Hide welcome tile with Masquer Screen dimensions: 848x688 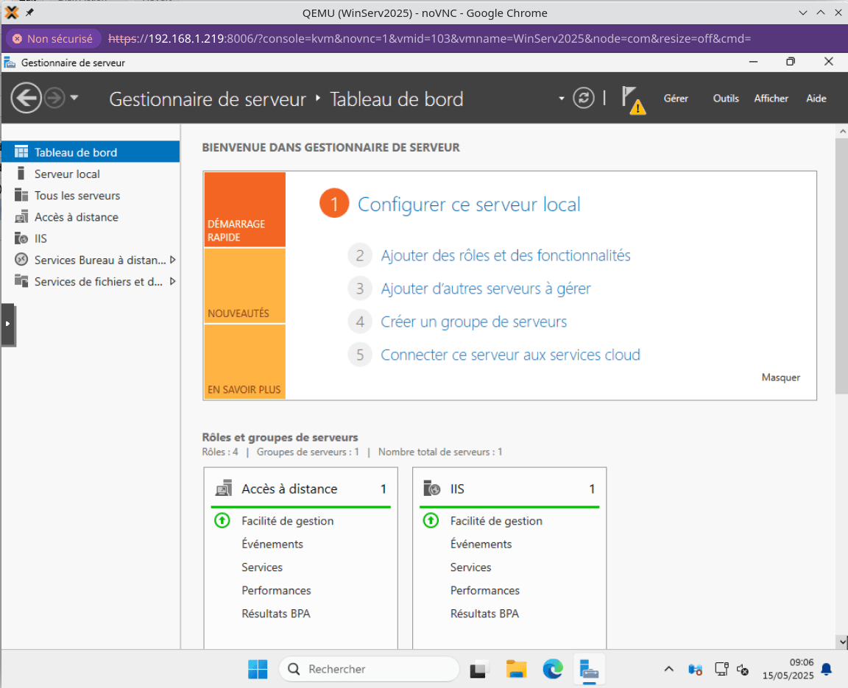click(780, 377)
